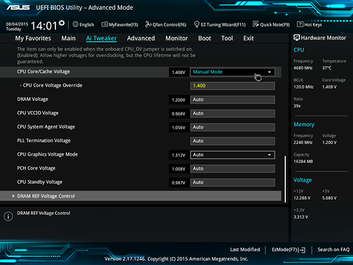This screenshot has width=353, height=265.
Task: Select the CPU Core/Cache Voltage label
Action: (x=44, y=72)
